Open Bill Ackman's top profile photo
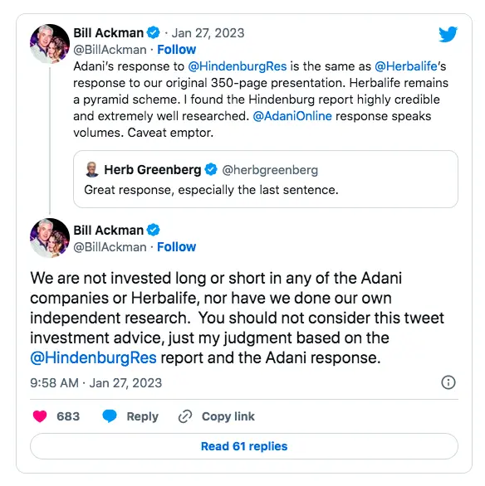This screenshot has height=486, width=485. click(x=50, y=44)
